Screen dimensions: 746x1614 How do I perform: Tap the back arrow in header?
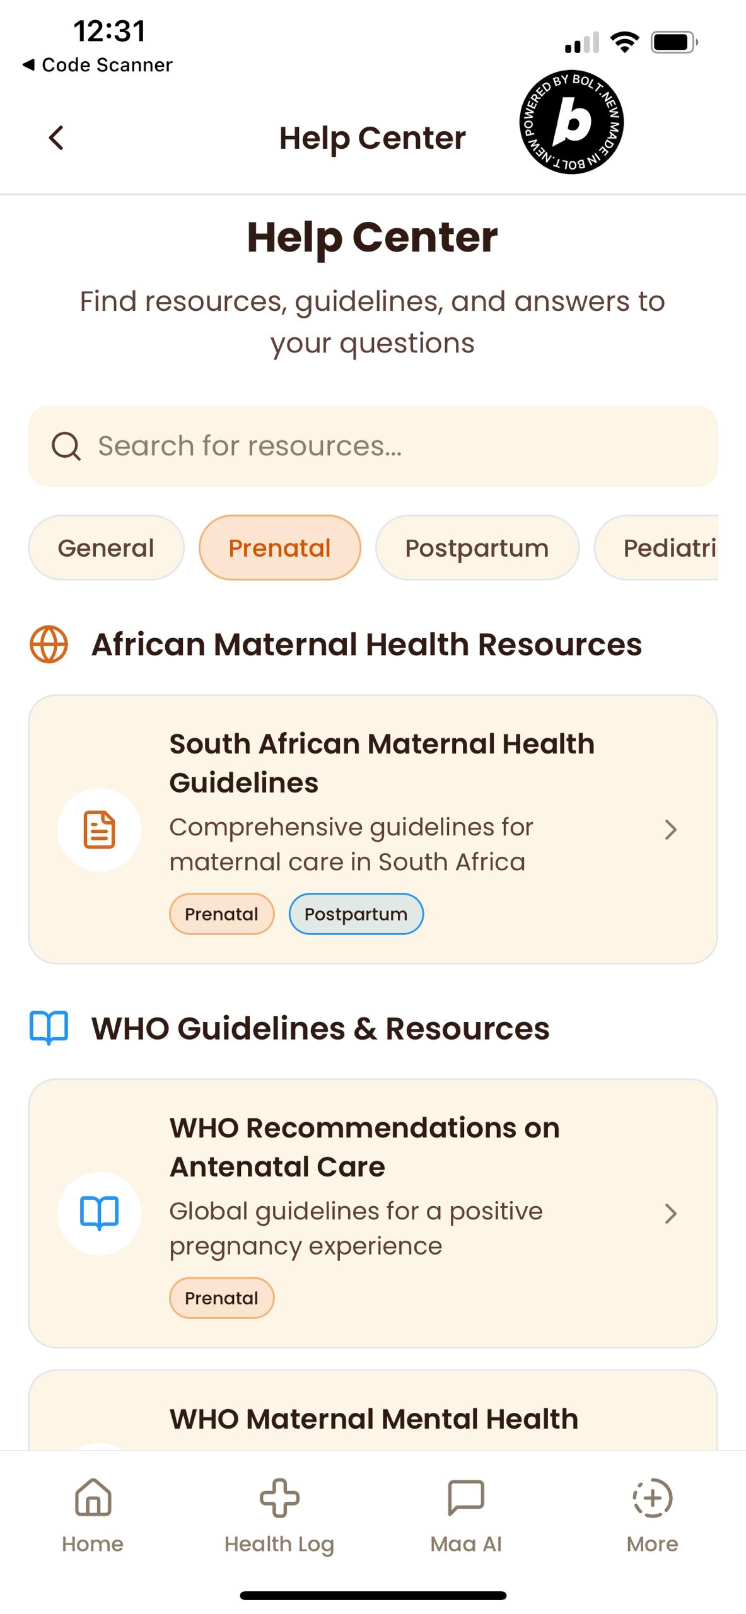[x=56, y=138]
